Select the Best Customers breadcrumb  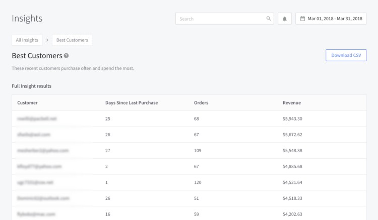72,40
